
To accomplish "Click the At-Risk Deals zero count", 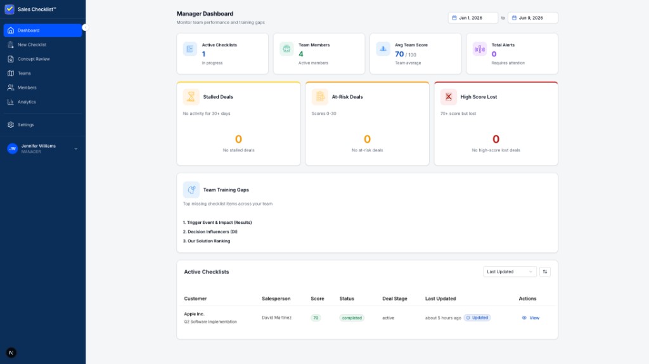I will click(x=367, y=139).
